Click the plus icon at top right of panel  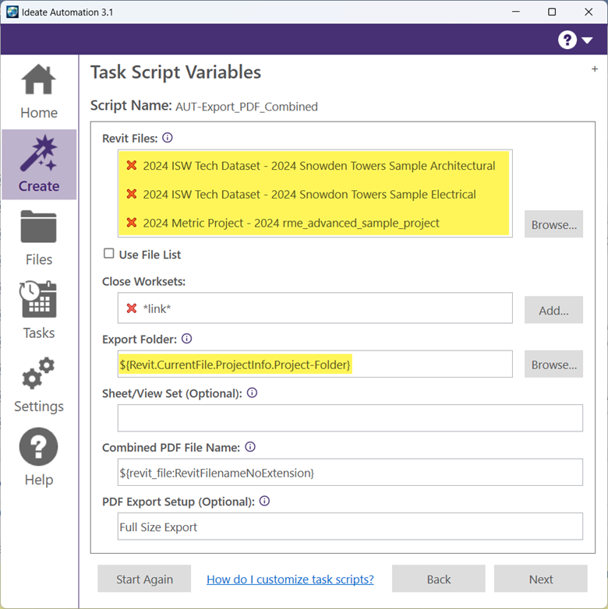pos(595,69)
